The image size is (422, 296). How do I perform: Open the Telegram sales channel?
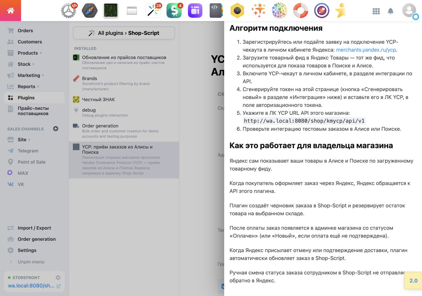click(34, 151)
